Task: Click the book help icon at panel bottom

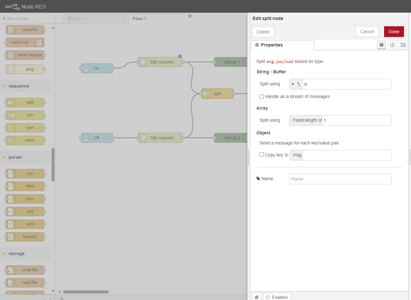Action: [257, 297]
